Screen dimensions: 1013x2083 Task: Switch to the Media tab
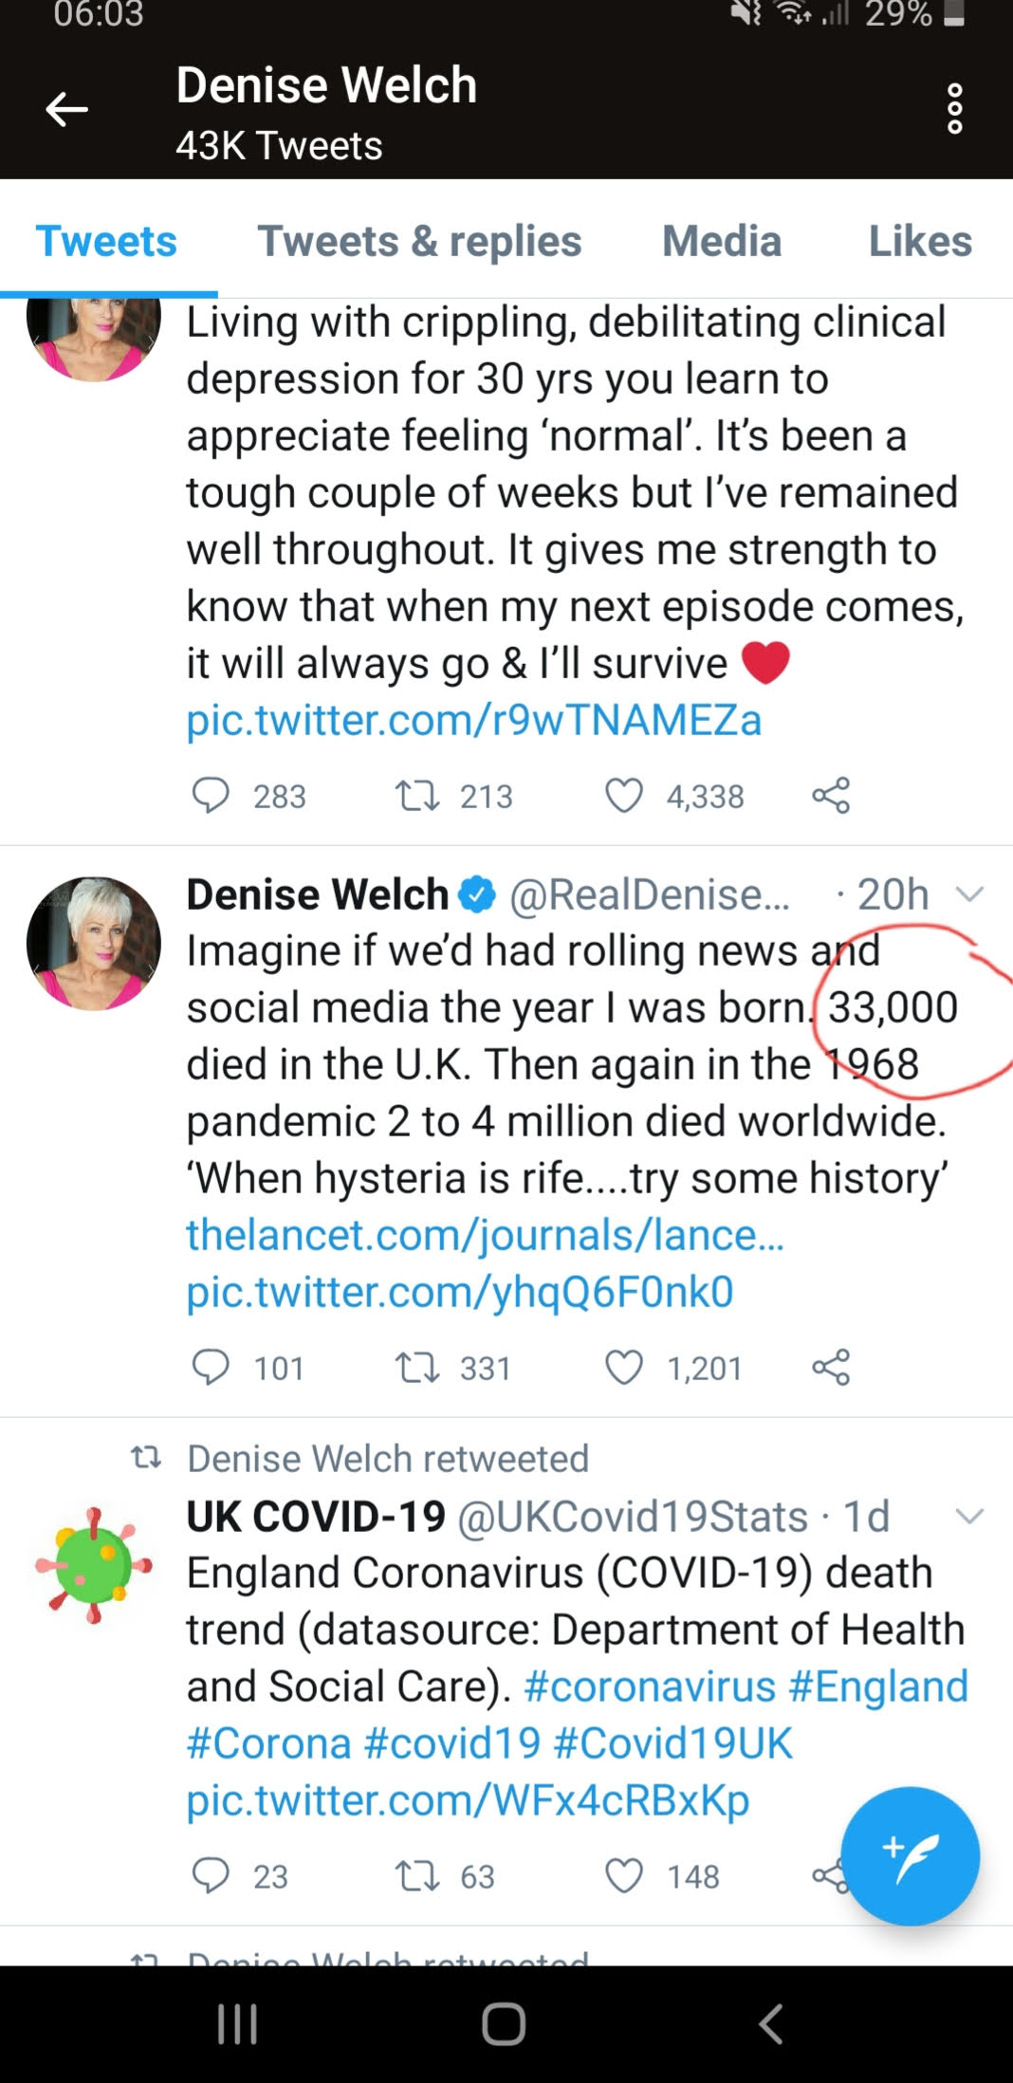(x=722, y=241)
